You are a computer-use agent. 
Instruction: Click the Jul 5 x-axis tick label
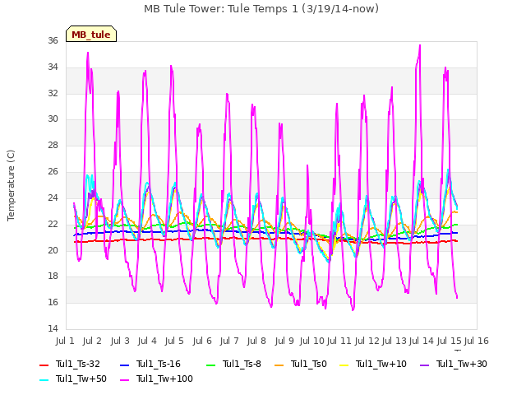pyautogui.click(x=174, y=341)
